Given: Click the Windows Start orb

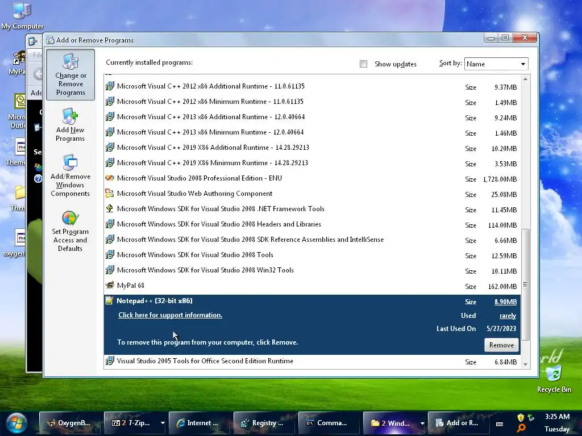Looking at the screenshot, I should tap(16, 422).
